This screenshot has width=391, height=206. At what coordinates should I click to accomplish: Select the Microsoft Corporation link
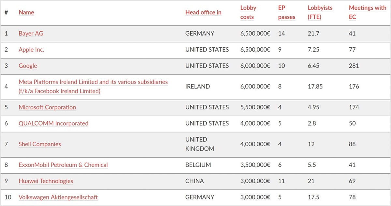(47, 107)
